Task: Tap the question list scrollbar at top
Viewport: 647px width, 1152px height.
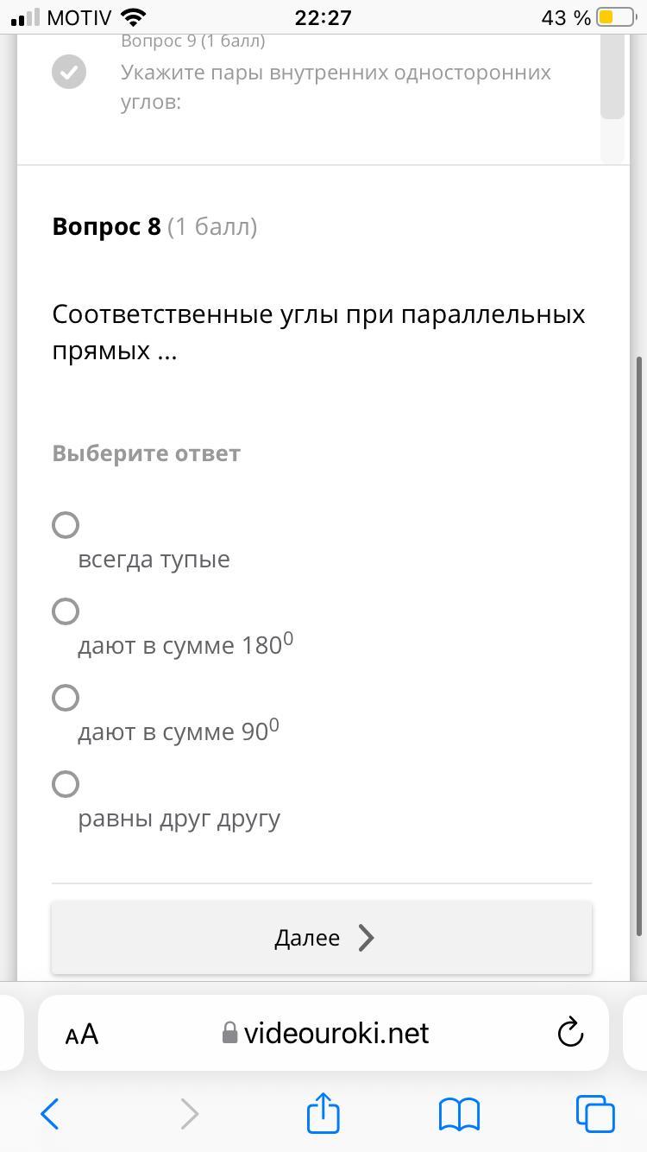Action: 612,78
